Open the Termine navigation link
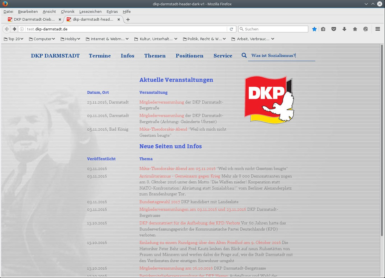This screenshot has width=385, height=278. click(100, 56)
